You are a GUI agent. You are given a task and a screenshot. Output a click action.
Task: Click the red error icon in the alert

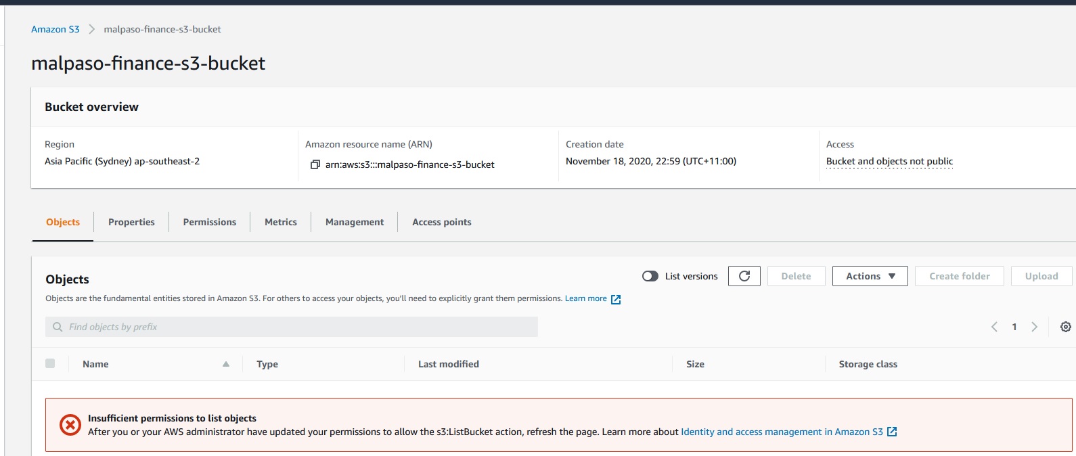pos(70,425)
